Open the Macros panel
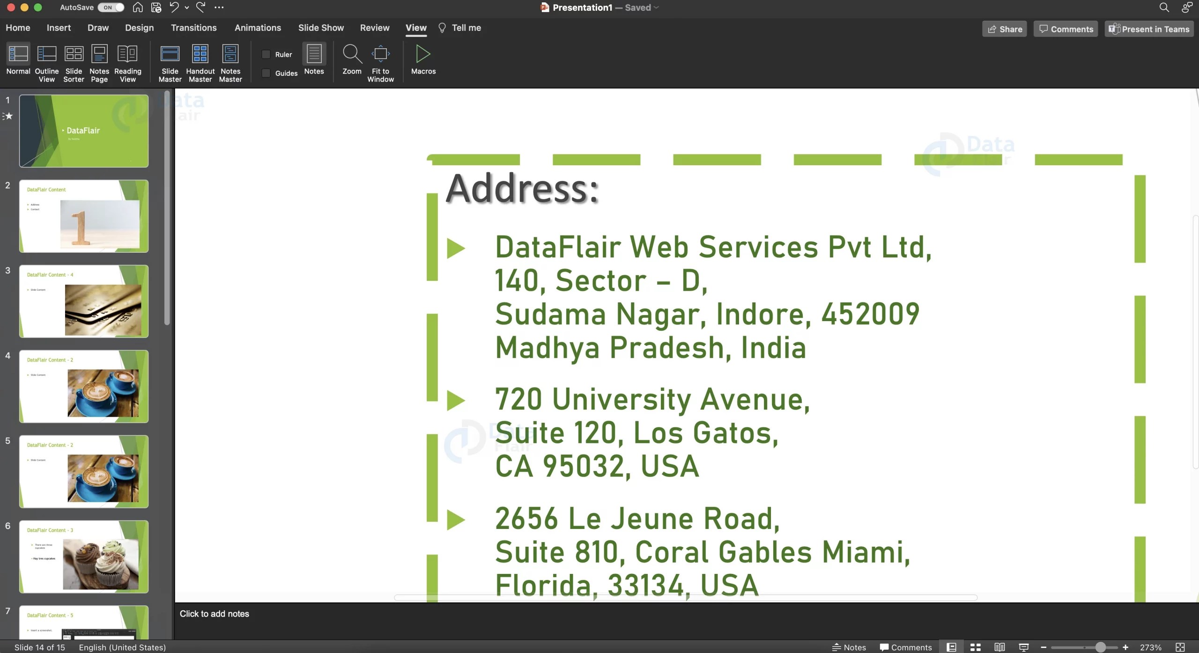 [x=422, y=59]
